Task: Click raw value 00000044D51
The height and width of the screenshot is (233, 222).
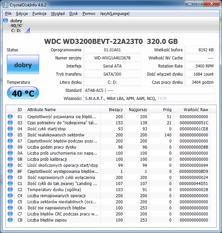Action: point(194,183)
